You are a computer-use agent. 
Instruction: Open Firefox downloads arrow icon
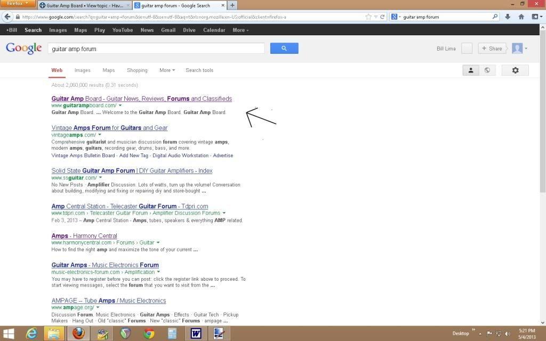pyautogui.click(x=508, y=17)
